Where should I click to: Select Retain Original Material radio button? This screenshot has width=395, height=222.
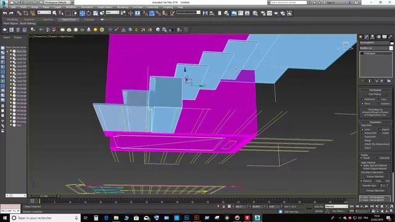(362, 168)
